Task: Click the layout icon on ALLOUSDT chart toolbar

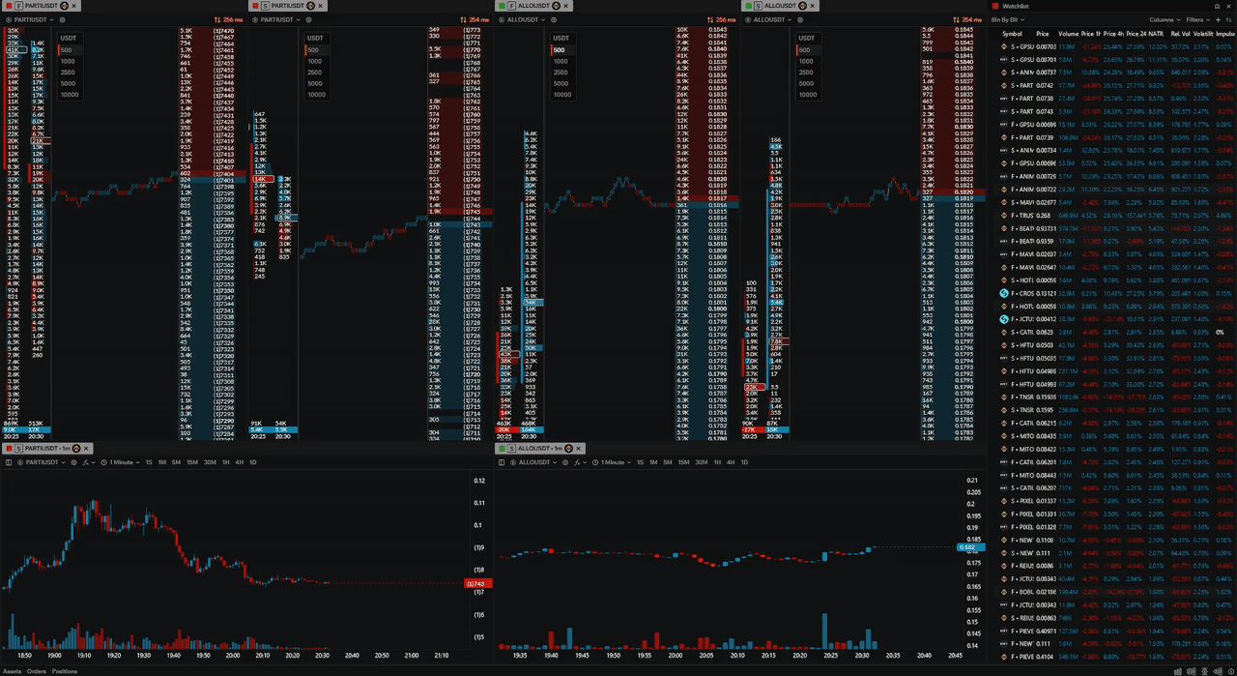Action: pos(502,462)
